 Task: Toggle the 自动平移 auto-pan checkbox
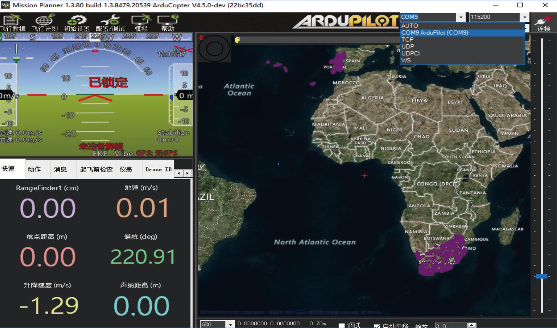[x=377, y=326]
